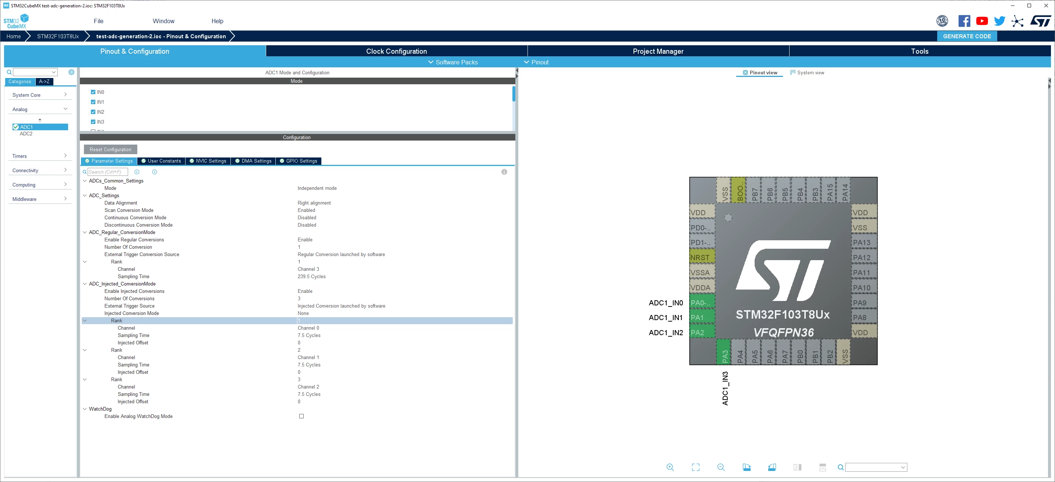Screen dimensions: 1055x482
Task: Expand the Middleware category
Action: [40, 199]
